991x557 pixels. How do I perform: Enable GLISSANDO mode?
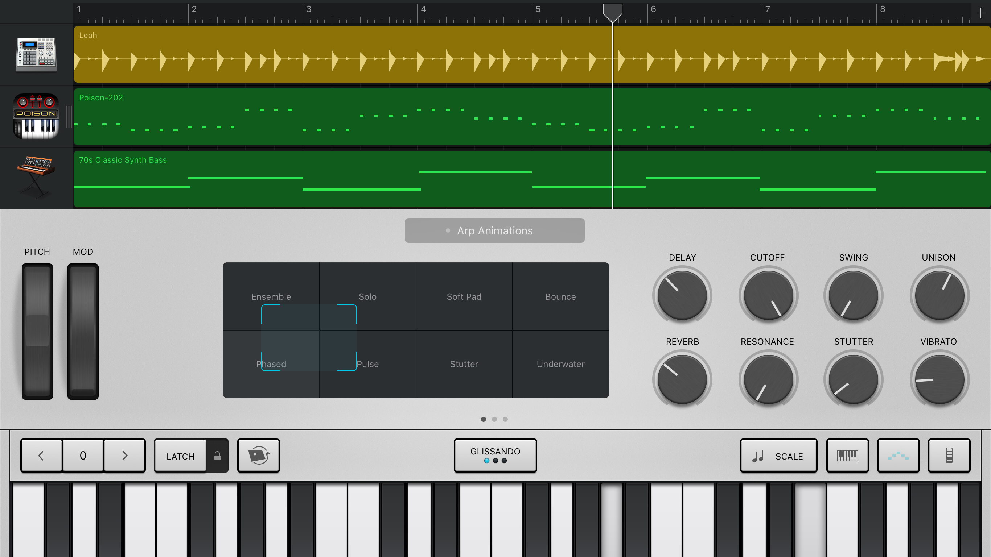point(495,455)
